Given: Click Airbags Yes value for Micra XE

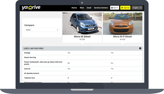Looking at the screenshot, I should (69, 53).
